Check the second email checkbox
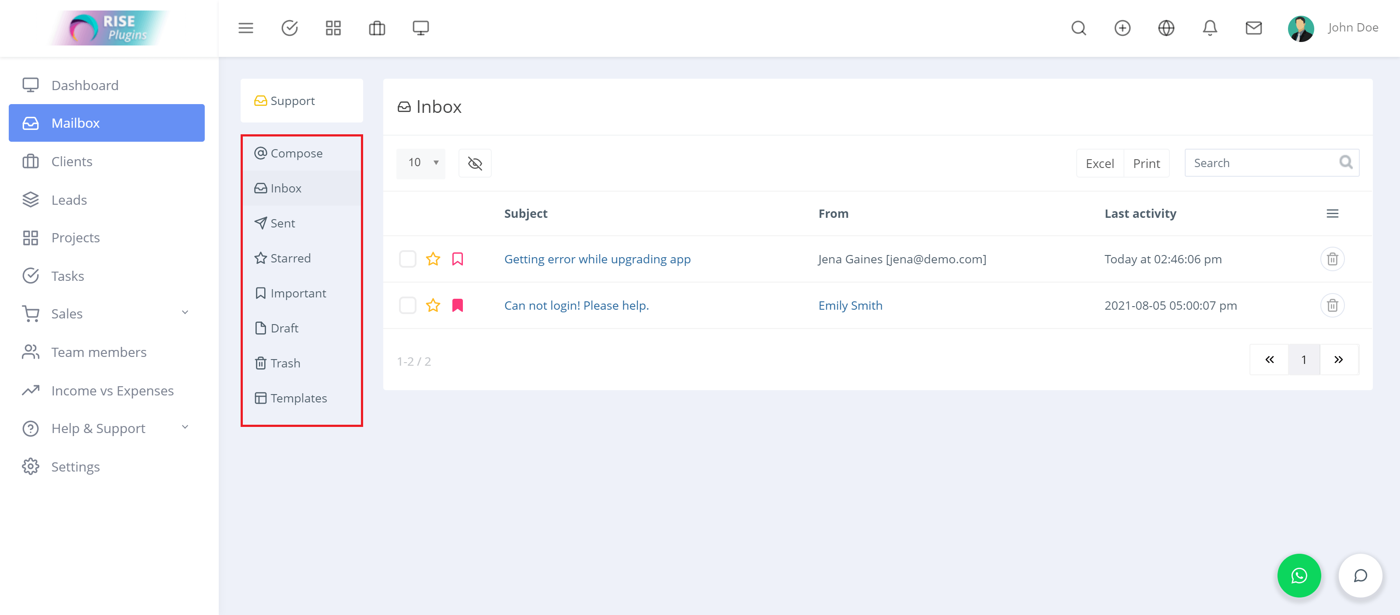The width and height of the screenshot is (1400, 615). [x=407, y=304]
